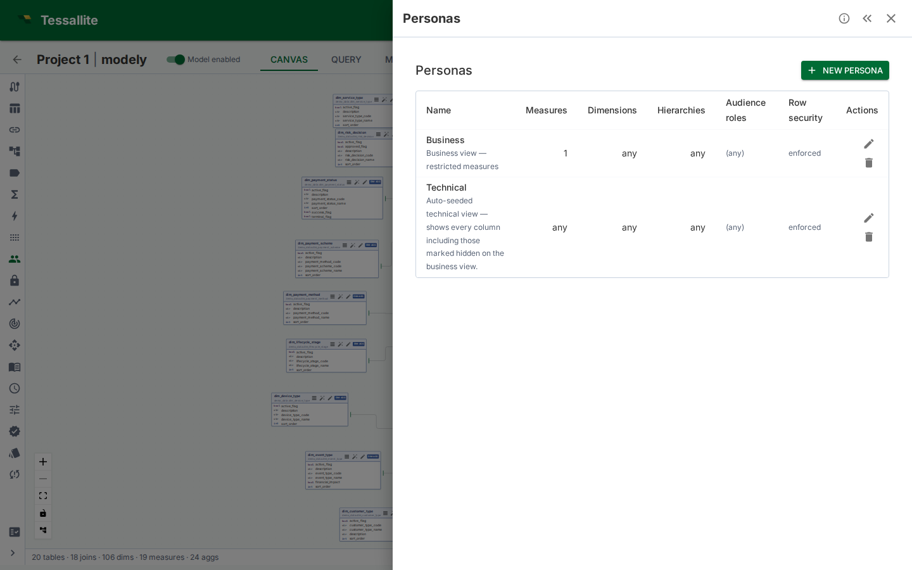
Task: Switch to the QUERY tab
Action: coord(346,60)
